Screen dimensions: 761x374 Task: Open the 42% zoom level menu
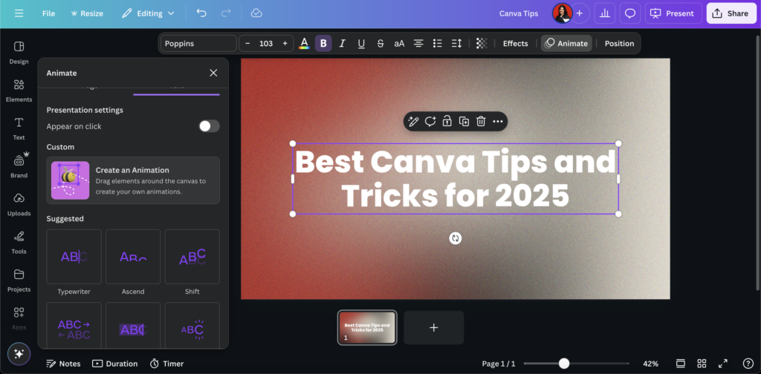click(x=651, y=364)
